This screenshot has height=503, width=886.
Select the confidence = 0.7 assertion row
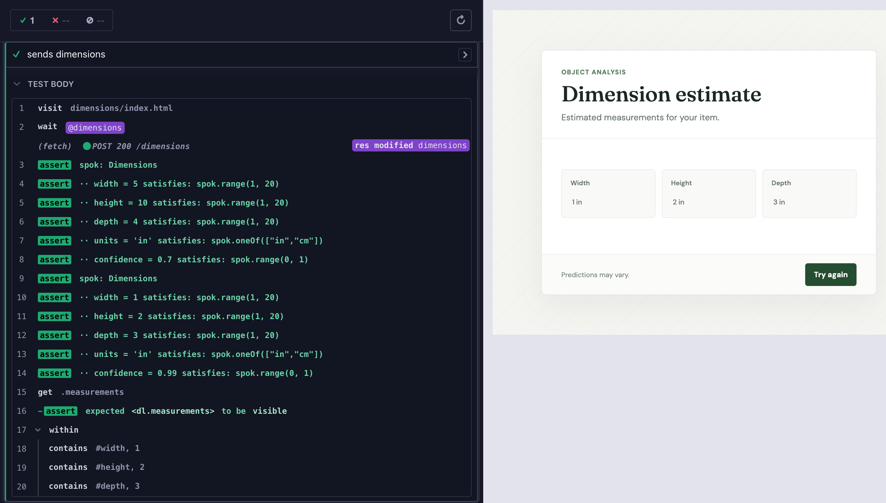pyautogui.click(x=241, y=260)
